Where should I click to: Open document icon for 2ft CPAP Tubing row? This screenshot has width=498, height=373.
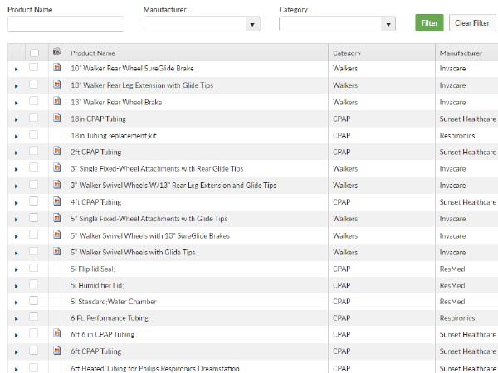(56, 151)
